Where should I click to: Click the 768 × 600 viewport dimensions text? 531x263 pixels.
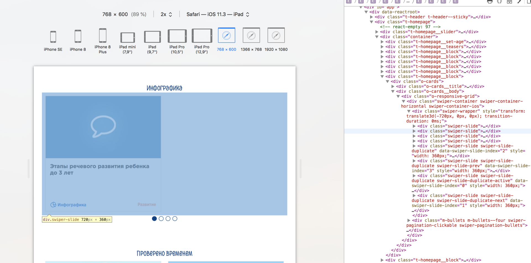coord(115,14)
